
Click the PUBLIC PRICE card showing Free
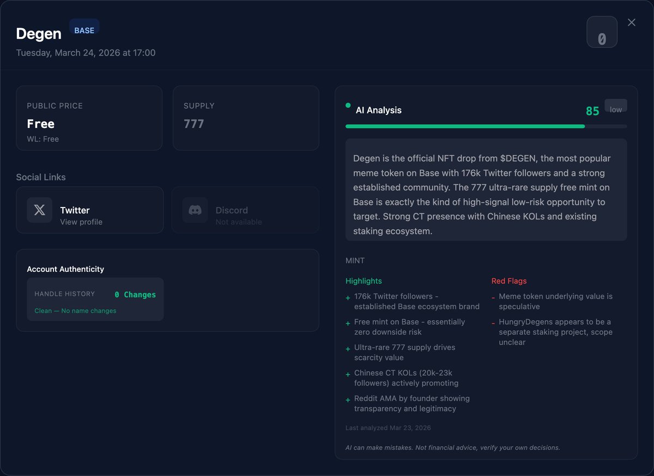point(89,118)
